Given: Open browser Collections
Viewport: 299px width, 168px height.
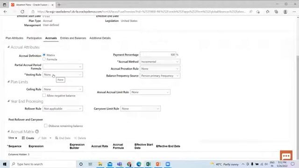Looking at the screenshot, I should (276, 12).
